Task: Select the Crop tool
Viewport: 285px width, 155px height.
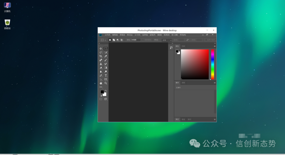Action: 101,56
